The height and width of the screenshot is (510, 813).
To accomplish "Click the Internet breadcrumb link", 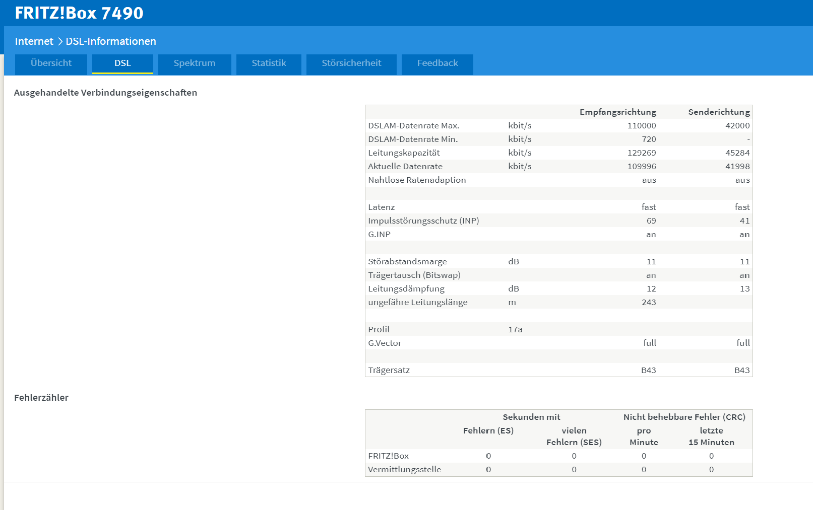I will [34, 41].
